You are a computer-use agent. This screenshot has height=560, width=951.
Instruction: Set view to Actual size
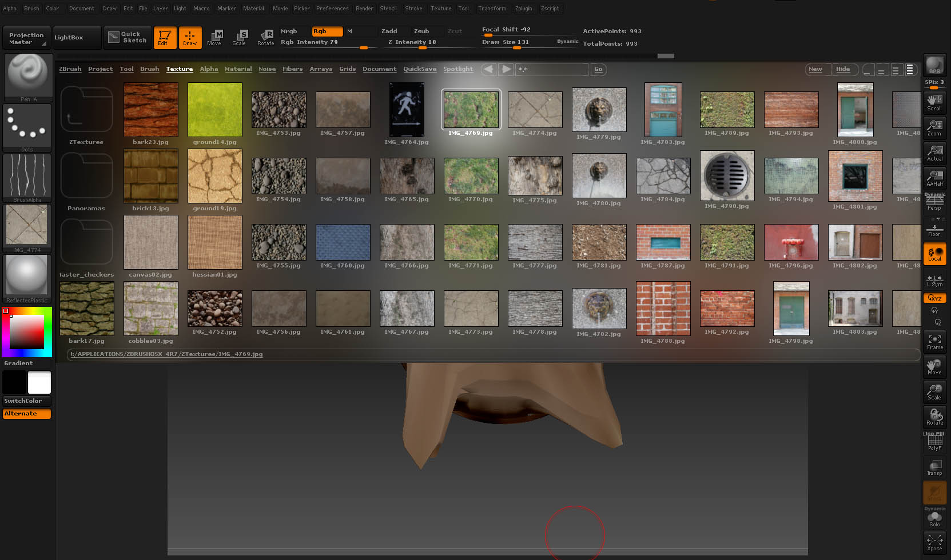[x=934, y=153]
